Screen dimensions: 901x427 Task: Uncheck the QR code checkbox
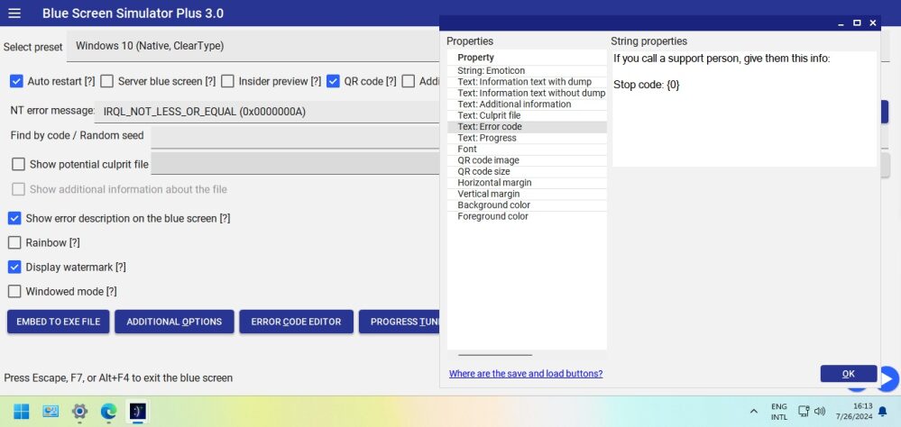pyautogui.click(x=333, y=81)
